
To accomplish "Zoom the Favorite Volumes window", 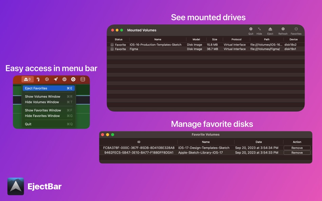I will pos(113,135).
